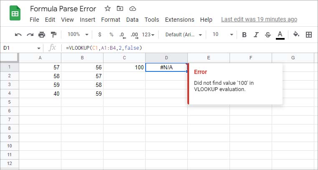Open the Extensions menu
The width and height of the screenshot is (318, 170).
click(180, 20)
